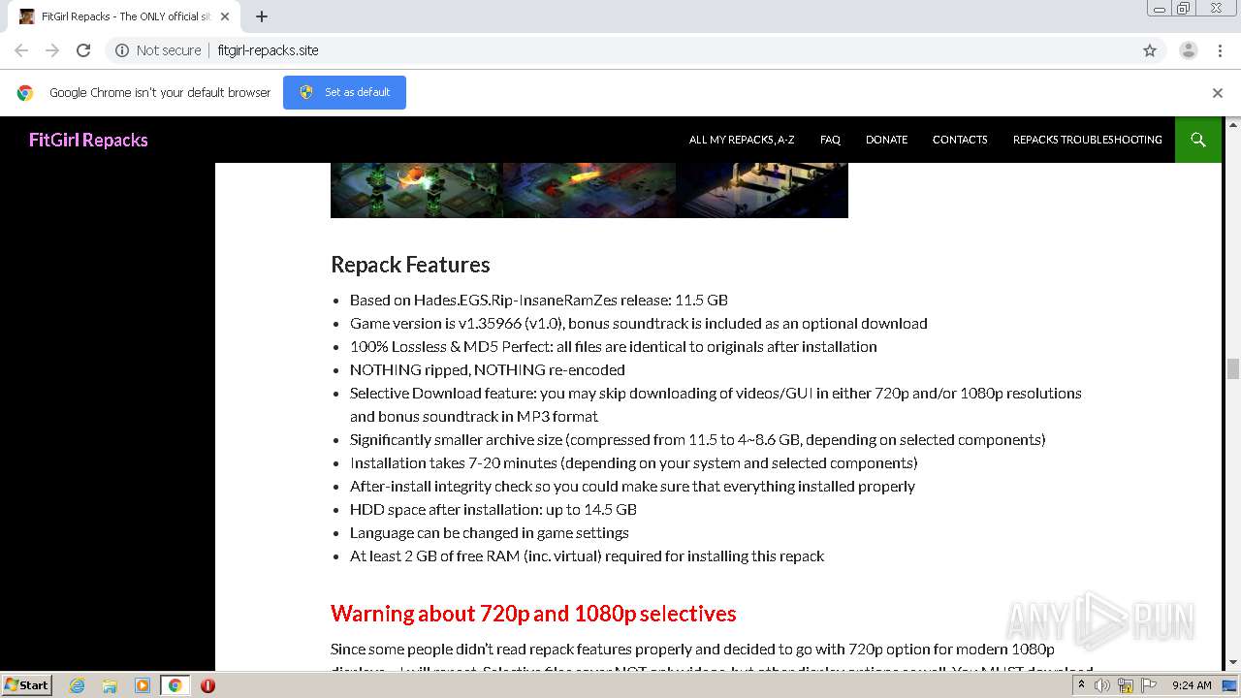Click the browser back arrow

pyautogui.click(x=21, y=50)
